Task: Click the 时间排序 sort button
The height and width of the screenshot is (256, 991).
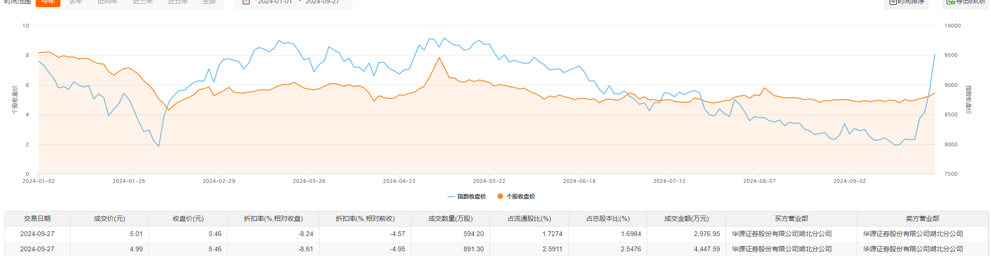Action: (x=906, y=2)
